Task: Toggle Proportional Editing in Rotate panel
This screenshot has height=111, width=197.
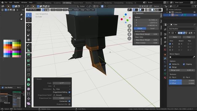Action: [69, 92]
